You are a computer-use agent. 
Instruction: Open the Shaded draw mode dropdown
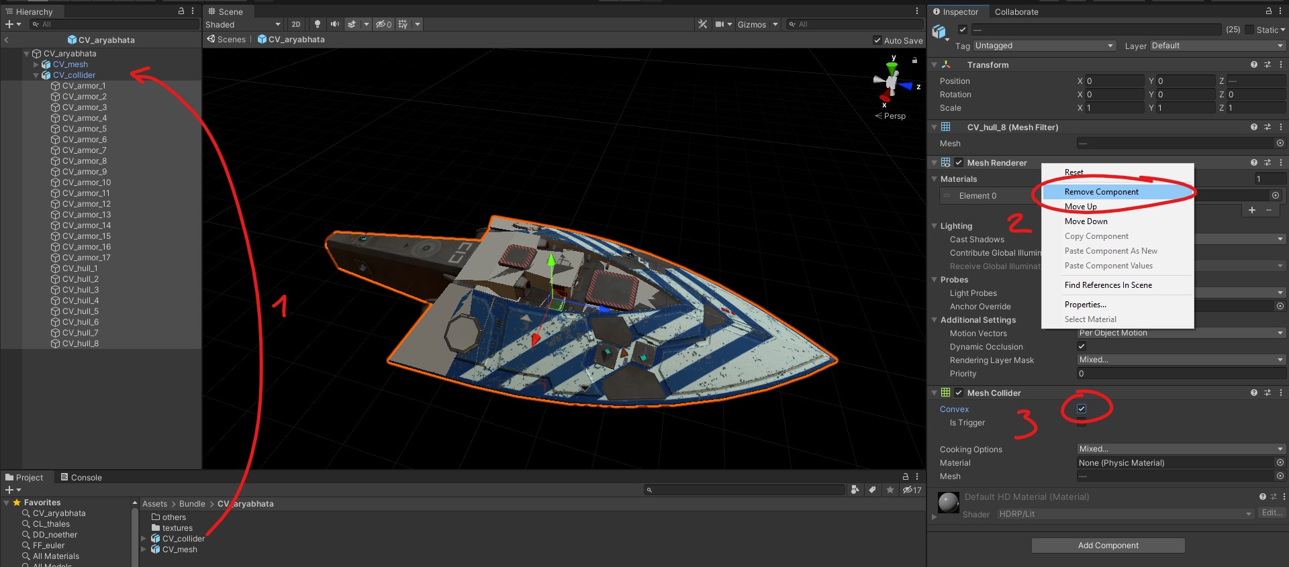pos(243,24)
